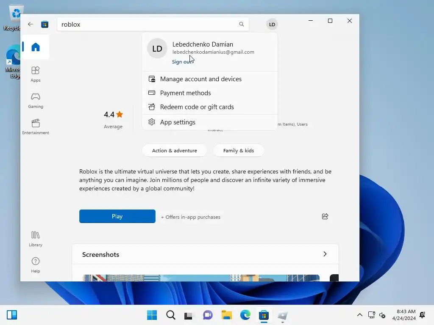Click into the search box containing roblox
Viewport: 434px width, 325px height.
coord(153,24)
